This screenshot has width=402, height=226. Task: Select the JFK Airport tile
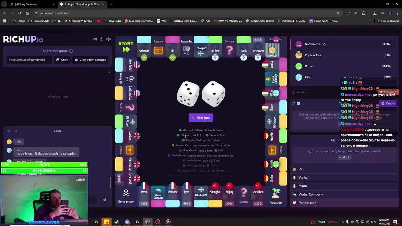[126, 121]
